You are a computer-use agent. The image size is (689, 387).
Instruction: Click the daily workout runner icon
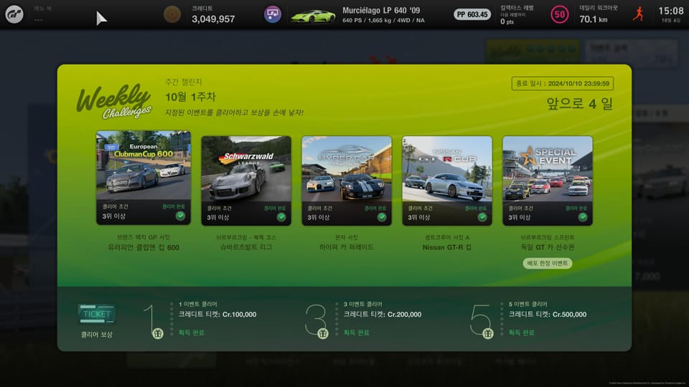639,14
